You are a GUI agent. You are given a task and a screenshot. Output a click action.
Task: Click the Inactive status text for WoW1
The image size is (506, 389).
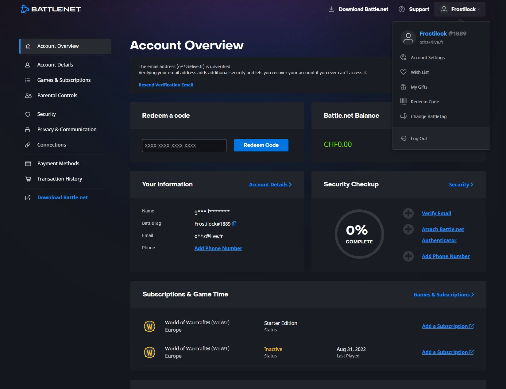point(273,349)
